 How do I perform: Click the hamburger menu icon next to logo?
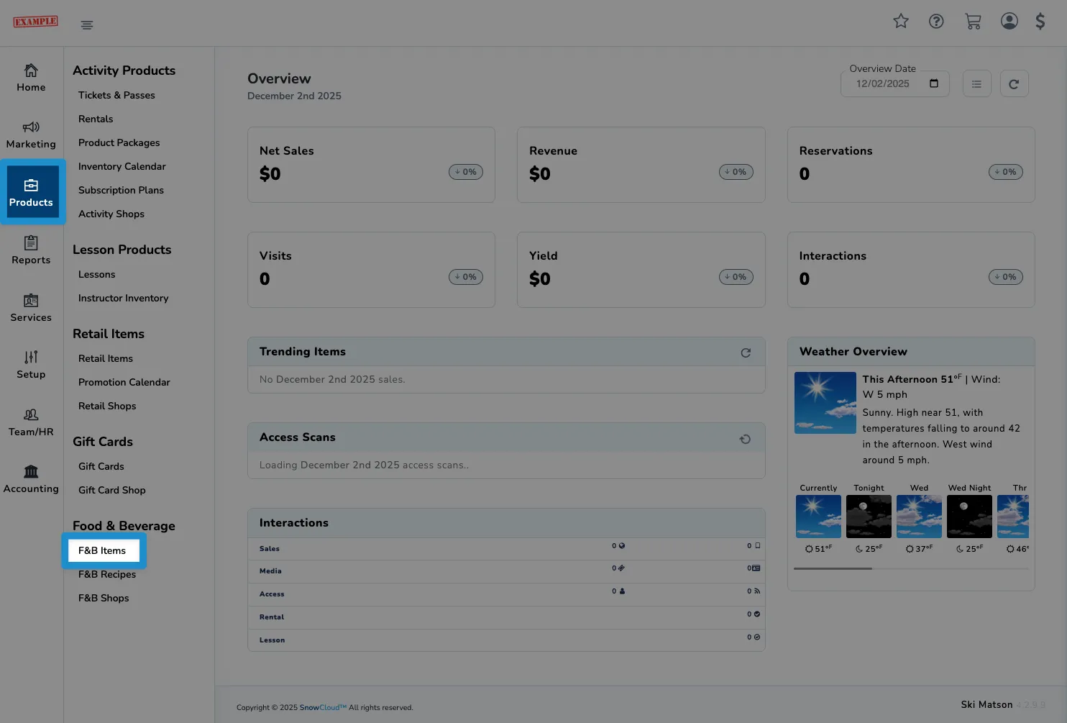pyautogui.click(x=87, y=25)
